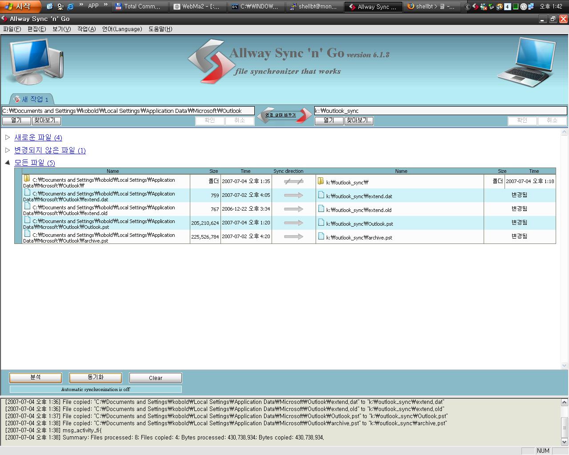Click sync direction arrow for Outlook.pst row

click(294, 223)
